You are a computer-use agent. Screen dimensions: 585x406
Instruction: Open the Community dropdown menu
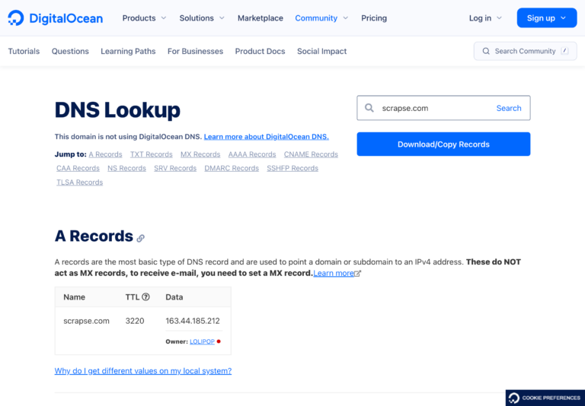[x=321, y=17]
